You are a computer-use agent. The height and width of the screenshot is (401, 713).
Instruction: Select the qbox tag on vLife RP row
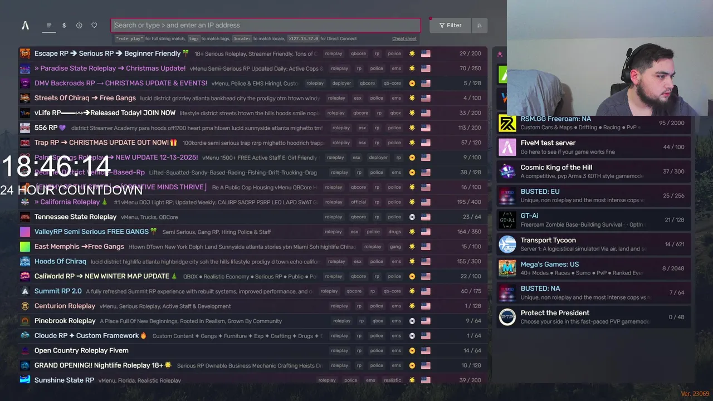pyautogui.click(x=395, y=113)
